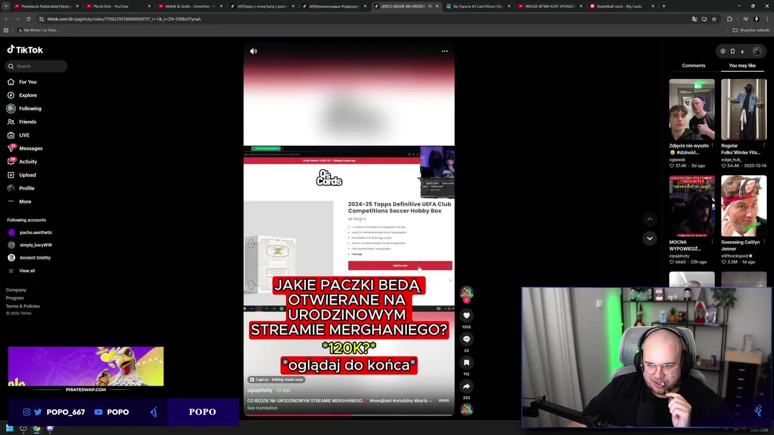The width and height of the screenshot is (774, 435).
Task: Open pacho.aesthetic following account
Action: coord(30,232)
